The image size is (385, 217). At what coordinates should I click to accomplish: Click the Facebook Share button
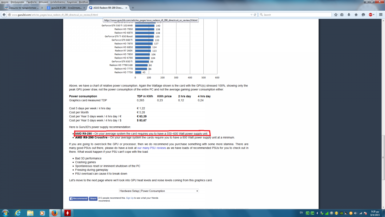tap(93, 199)
